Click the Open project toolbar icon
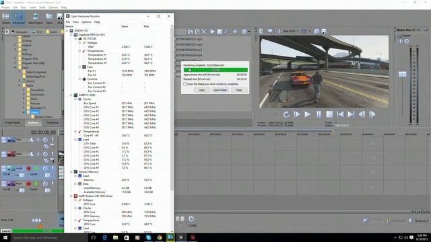The width and height of the screenshot is (431, 242). click(49, 18)
